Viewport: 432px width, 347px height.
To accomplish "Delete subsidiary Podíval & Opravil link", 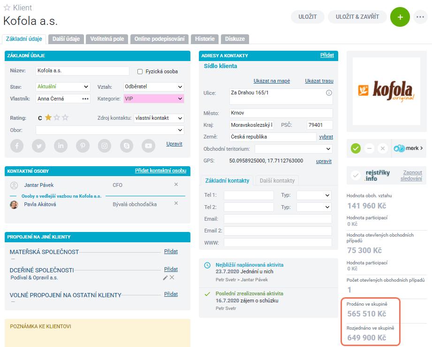I will click(x=172, y=277).
